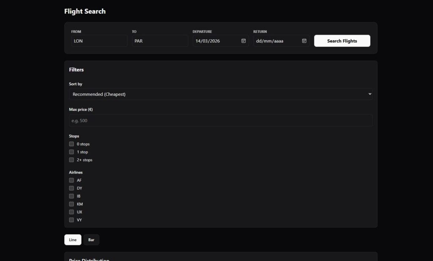This screenshot has height=261, width=433.
Task: Click the Search Flights button
Action: pyautogui.click(x=342, y=41)
